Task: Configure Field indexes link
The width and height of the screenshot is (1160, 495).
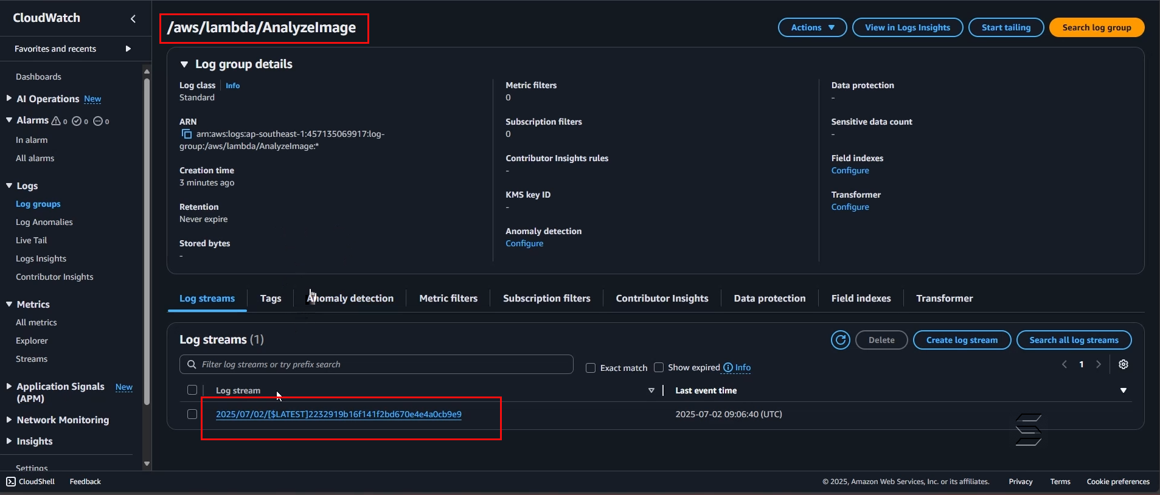Action: pyautogui.click(x=850, y=170)
